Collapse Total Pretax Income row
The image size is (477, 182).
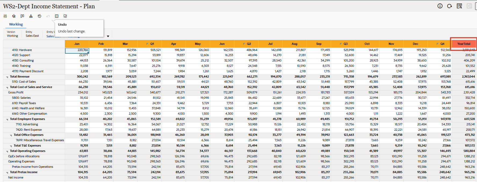tap(7, 173)
